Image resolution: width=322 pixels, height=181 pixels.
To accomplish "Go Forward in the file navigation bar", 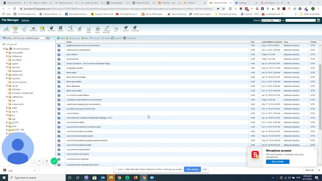I will point(95,38).
